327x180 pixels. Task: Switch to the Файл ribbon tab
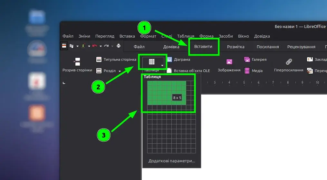pyautogui.click(x=139, y=47)
